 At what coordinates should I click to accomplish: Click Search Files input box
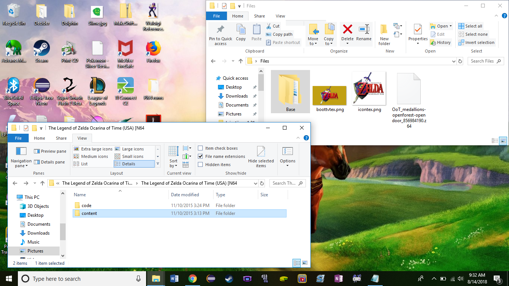486,61
